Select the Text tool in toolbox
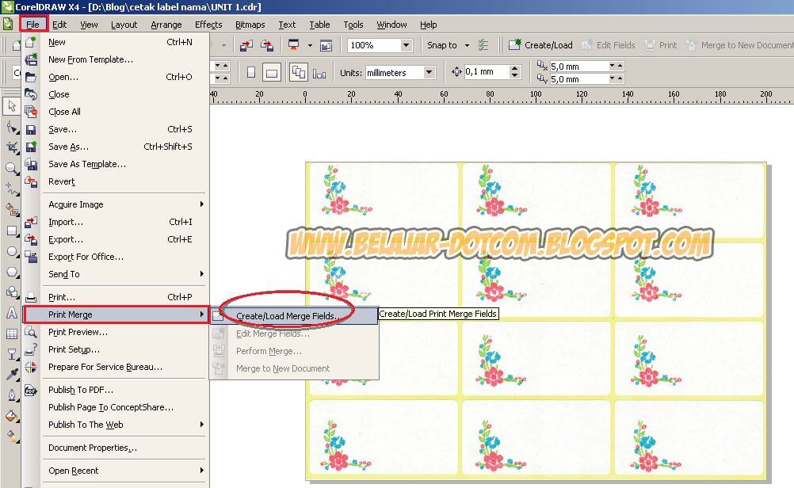Viewport: 794px width, 488px height. tap(11, 313)
